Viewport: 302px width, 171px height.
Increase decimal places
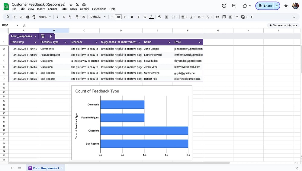point(77,17)
